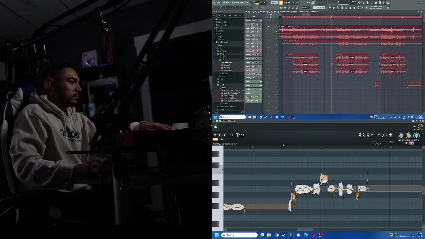Click the microphone audio recording icon

coord(368,3)
